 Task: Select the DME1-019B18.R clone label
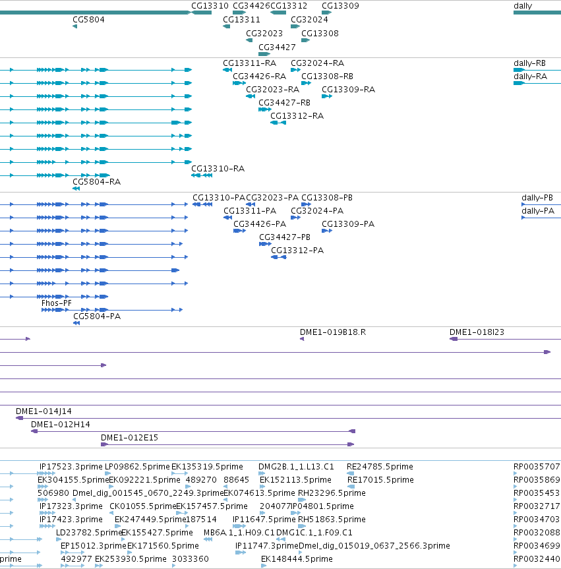tap(333, 332)
